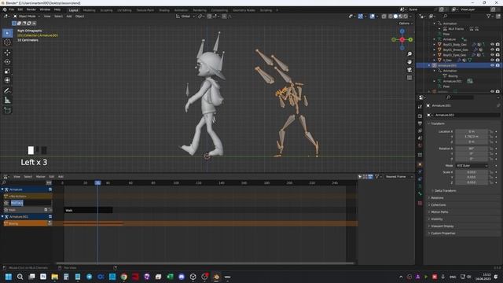Click the viewport pan hand icon
This screenshot has height=283, width=503.
coord(409,61)
